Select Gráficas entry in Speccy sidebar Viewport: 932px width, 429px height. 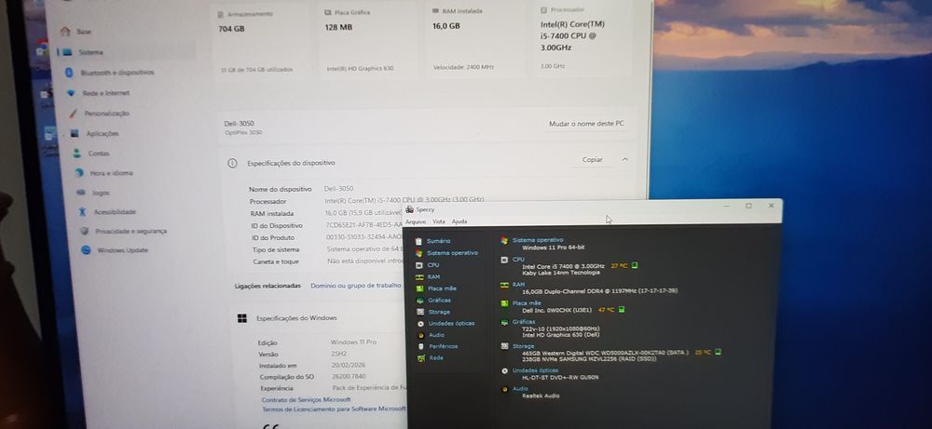pyautogui.click(x=439, y=301)
